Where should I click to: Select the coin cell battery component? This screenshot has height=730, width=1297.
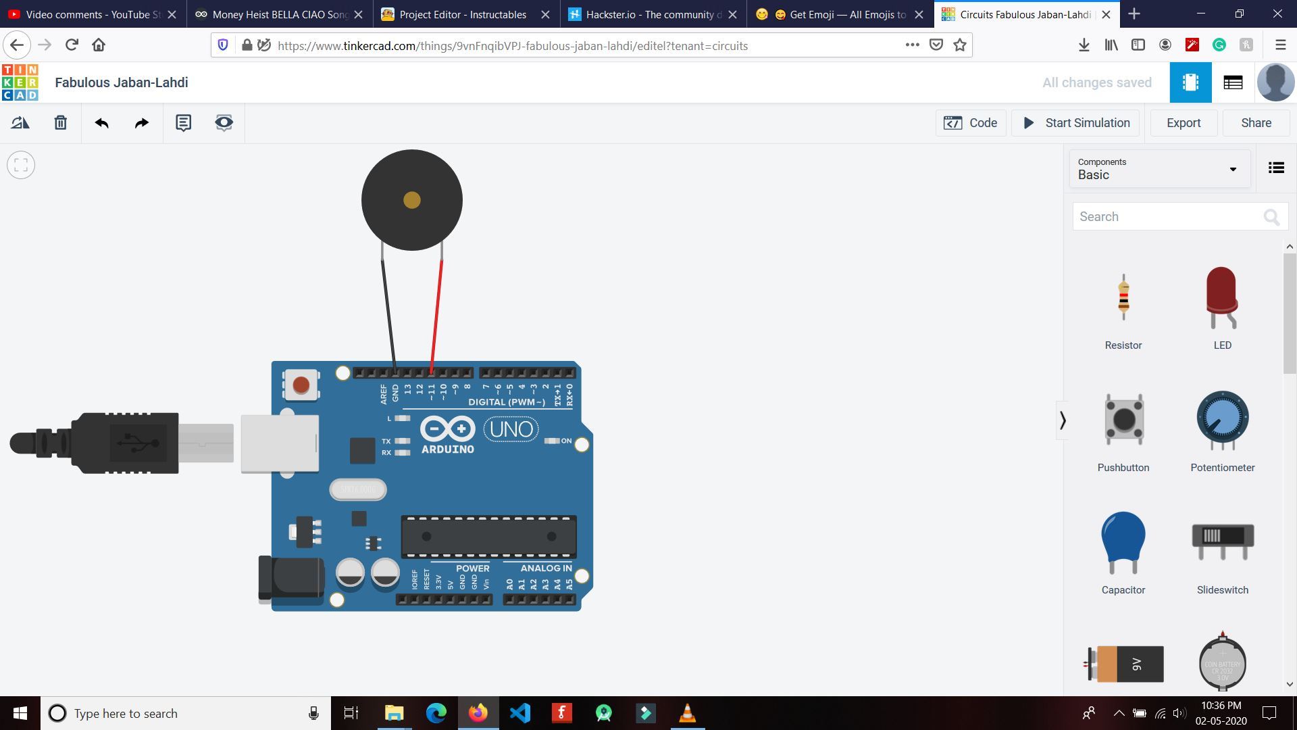coord(1222,662)
